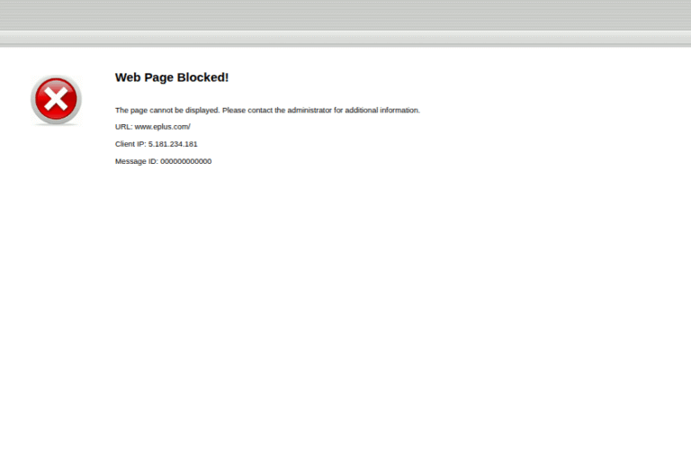The image size is (691, 461).
Task: Click the message ID value 000000000000
Action: (x=186, y=161)
